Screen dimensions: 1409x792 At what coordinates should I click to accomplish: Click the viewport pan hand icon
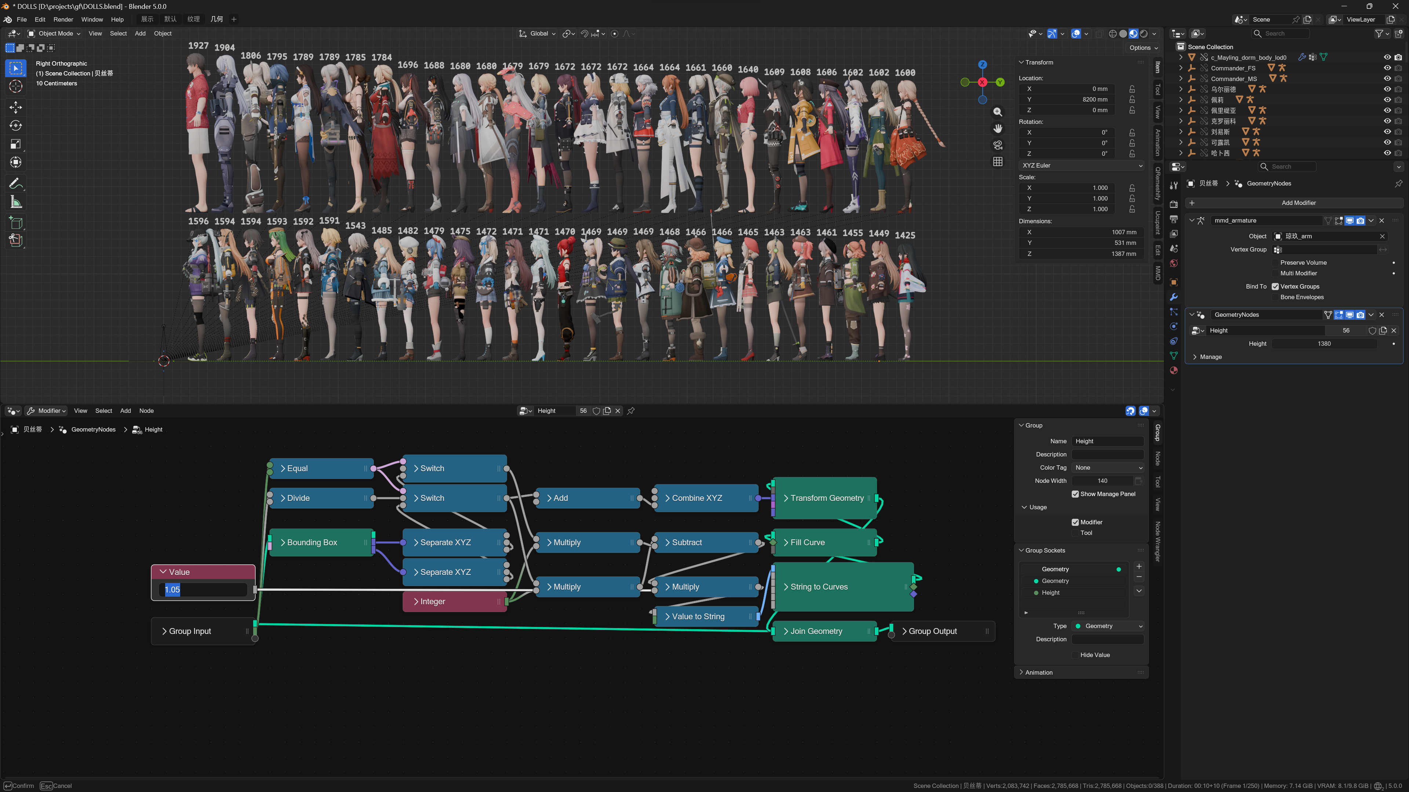point(998,128)
